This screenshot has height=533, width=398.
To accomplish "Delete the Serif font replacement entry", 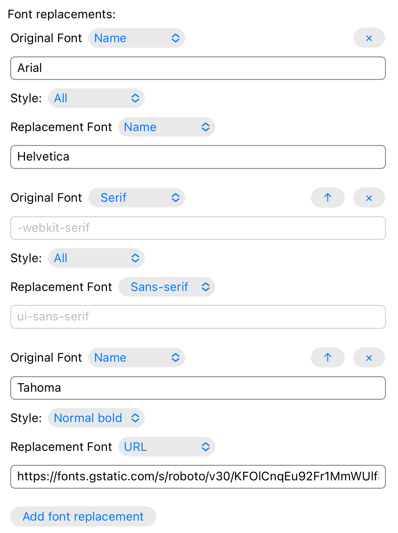I will 369,198.
